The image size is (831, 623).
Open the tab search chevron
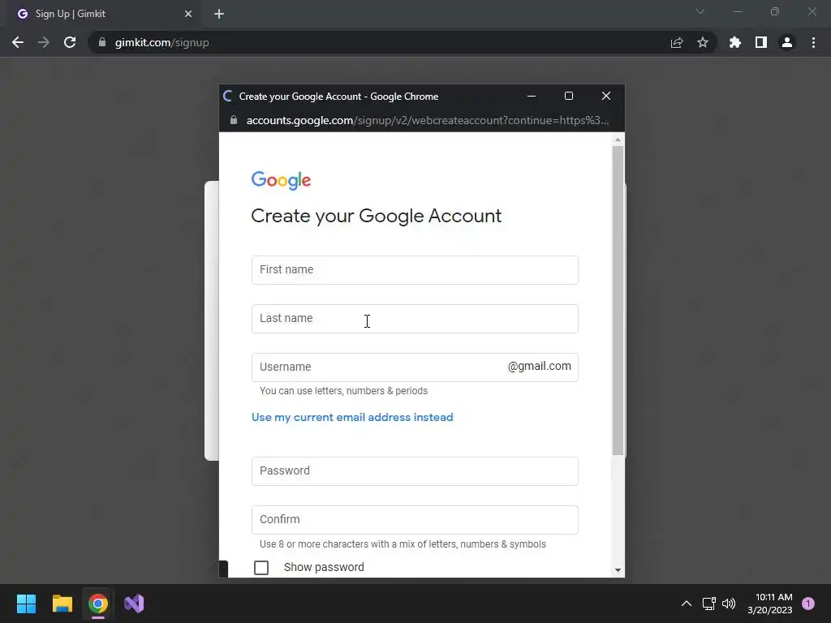[700, 11]
